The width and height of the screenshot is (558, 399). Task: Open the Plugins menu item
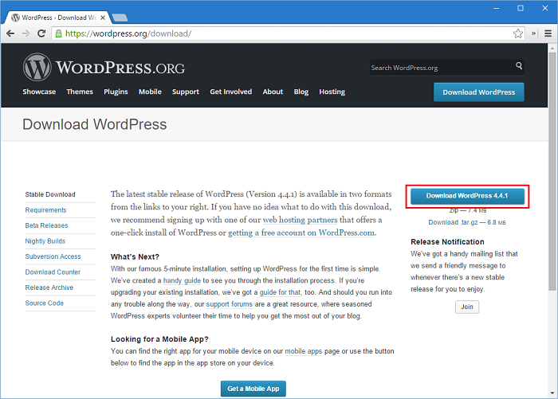[x=116, y=92]
